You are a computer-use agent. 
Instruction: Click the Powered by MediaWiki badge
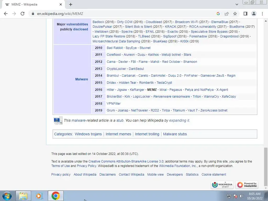tap(247, 185)
